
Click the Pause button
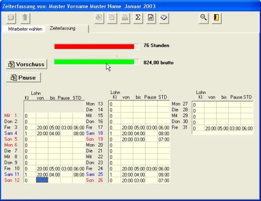23,77
